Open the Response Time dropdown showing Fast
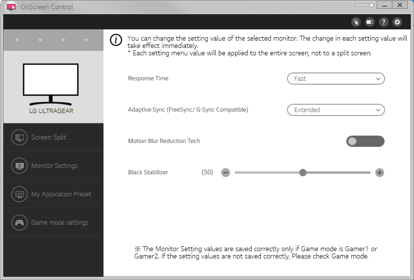This screenshot has height=280, width=414. [336, 79]
